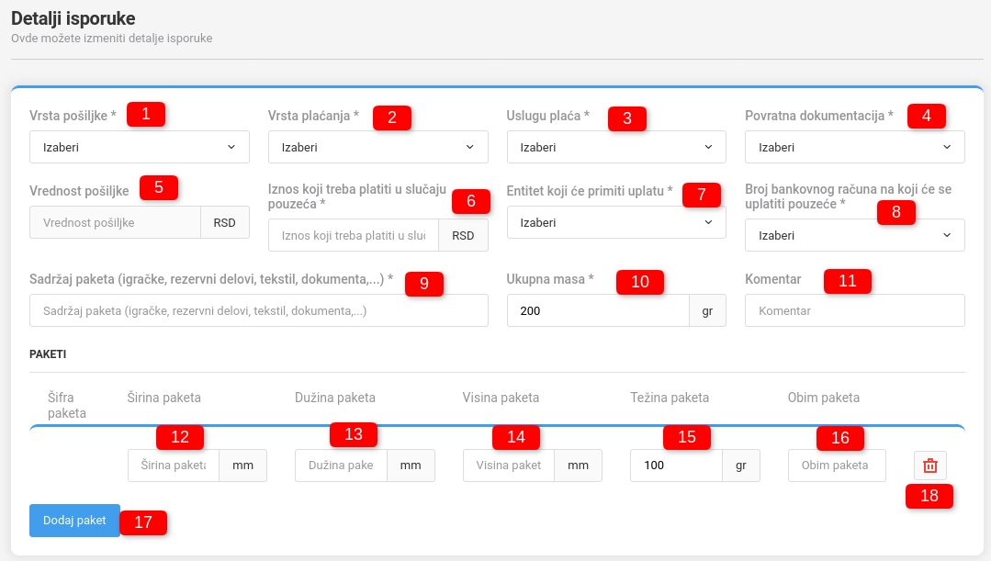Expand the Vrsta plaćanja dropdown

(377, 147)
